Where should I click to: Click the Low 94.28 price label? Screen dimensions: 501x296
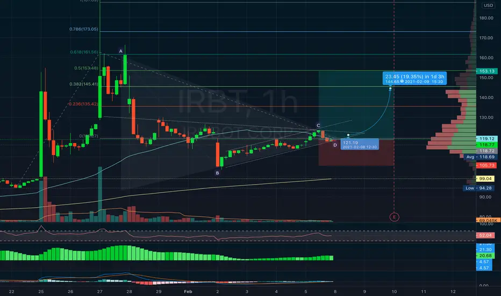coord(478,188)
